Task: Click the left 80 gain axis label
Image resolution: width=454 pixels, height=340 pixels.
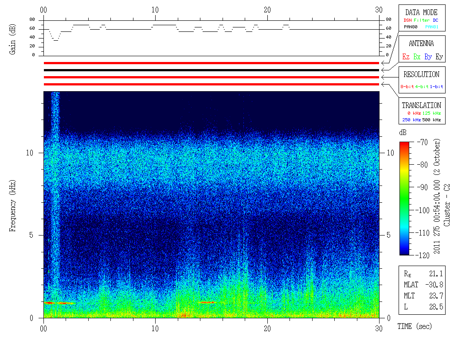Action: pyautogui.click(x=32, y=19)
